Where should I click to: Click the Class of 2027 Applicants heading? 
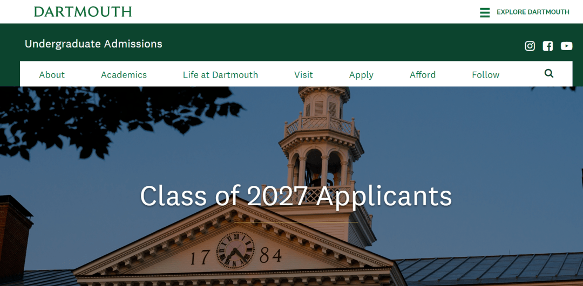(x=296, y=196)
